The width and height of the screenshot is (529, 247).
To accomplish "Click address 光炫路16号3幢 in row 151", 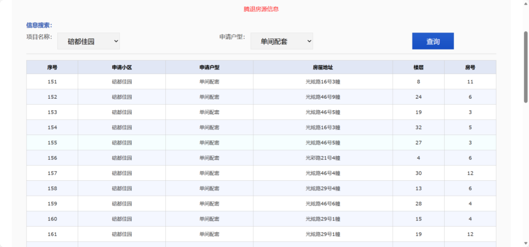I will tap(323, 82).
